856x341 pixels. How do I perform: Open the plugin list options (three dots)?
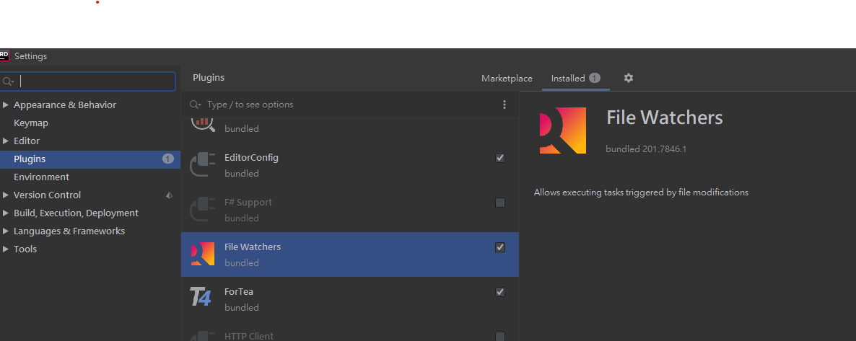click(504, 105)
